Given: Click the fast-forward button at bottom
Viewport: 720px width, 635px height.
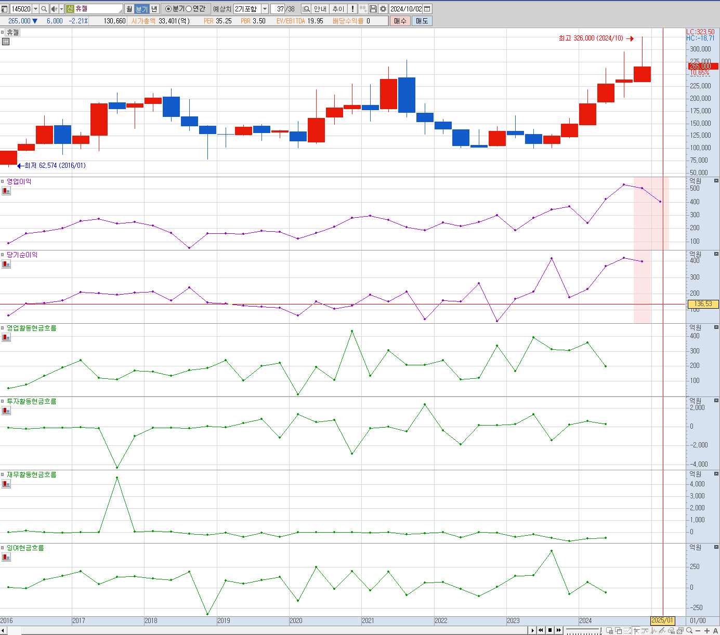Looking at the screenshot, I should pyautogui.click(x=559, y=630).
